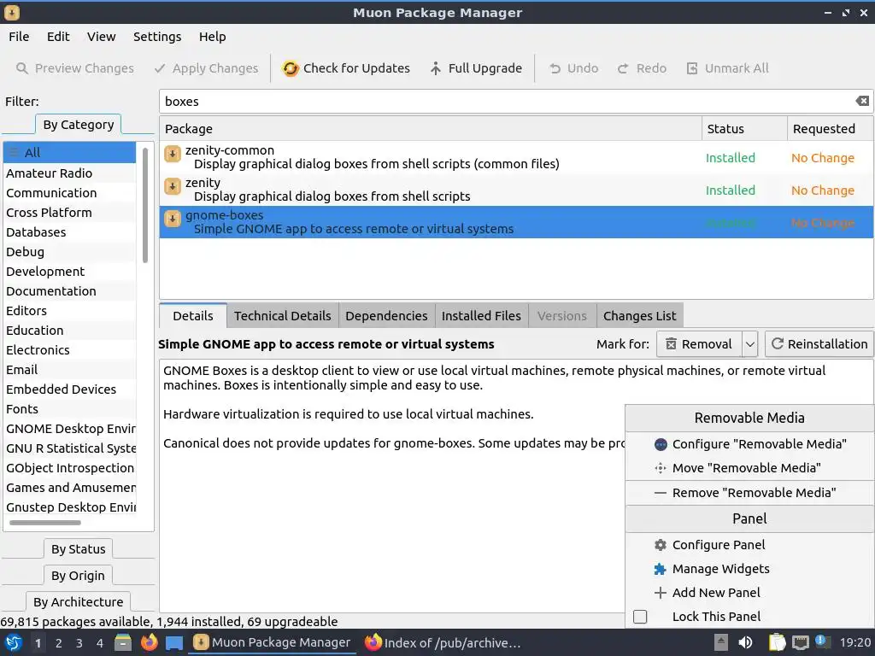The width and height of the screenshot is (875, 656).
Task: Select the Details tab
Action: pyautogui.click(x=192, y=316)
